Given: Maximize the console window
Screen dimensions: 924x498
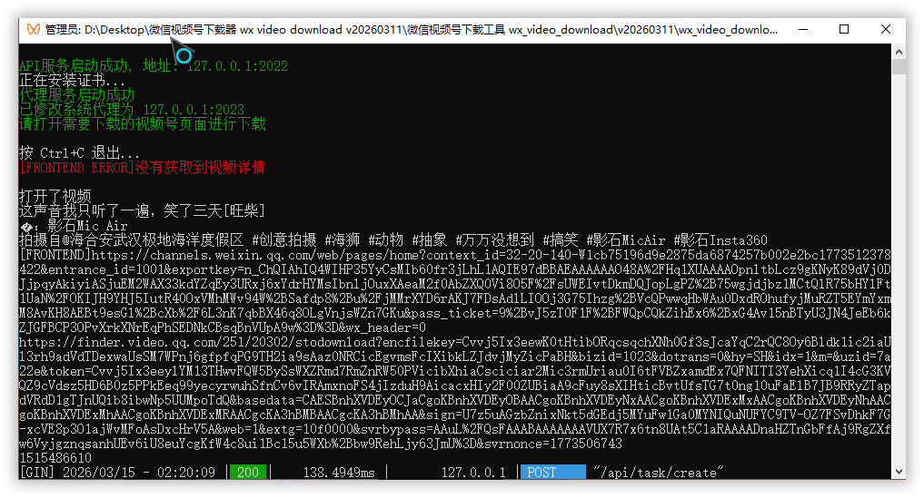Looking at the screenshot, I should [844, 29].
